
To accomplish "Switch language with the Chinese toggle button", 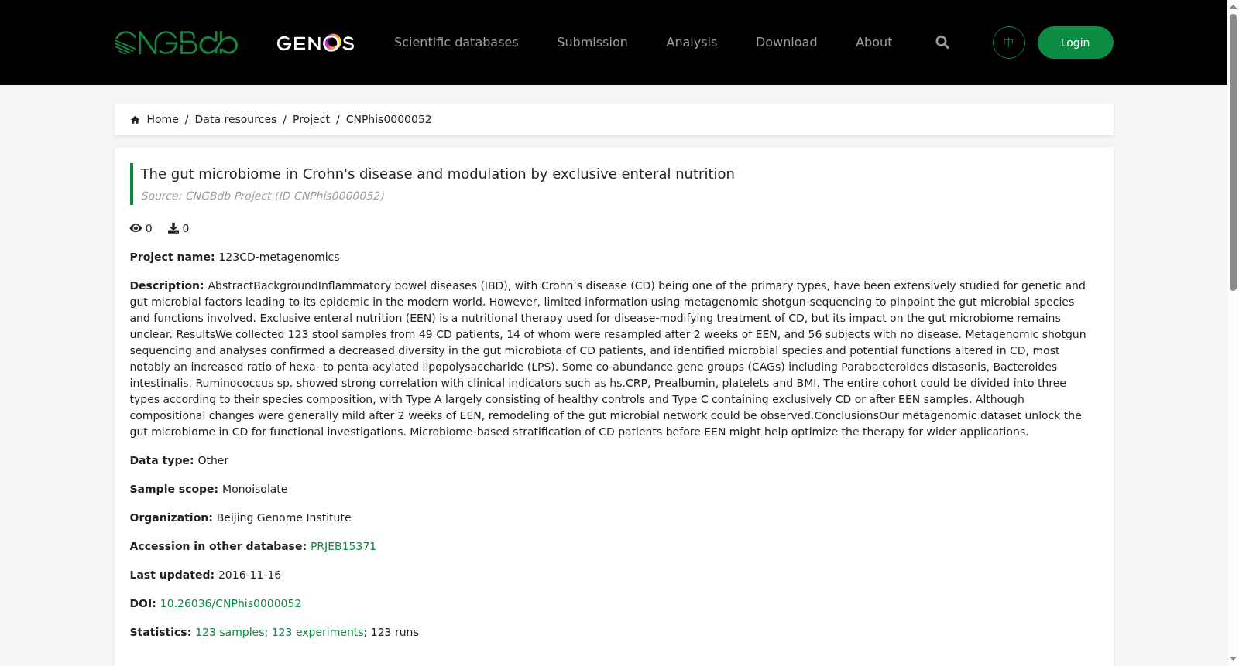I will [x=1009, y=43].
